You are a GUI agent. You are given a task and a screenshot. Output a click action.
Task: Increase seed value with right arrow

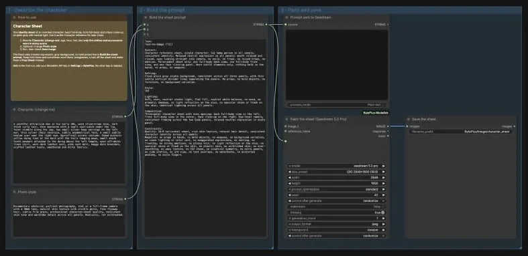(x=383, y=195)
